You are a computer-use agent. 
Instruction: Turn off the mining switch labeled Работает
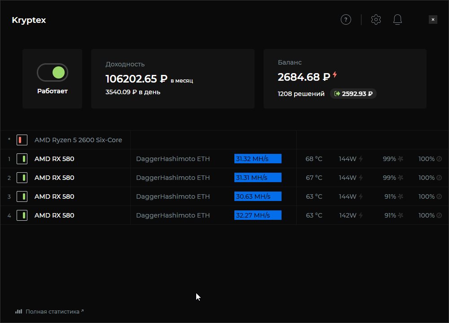53,72
